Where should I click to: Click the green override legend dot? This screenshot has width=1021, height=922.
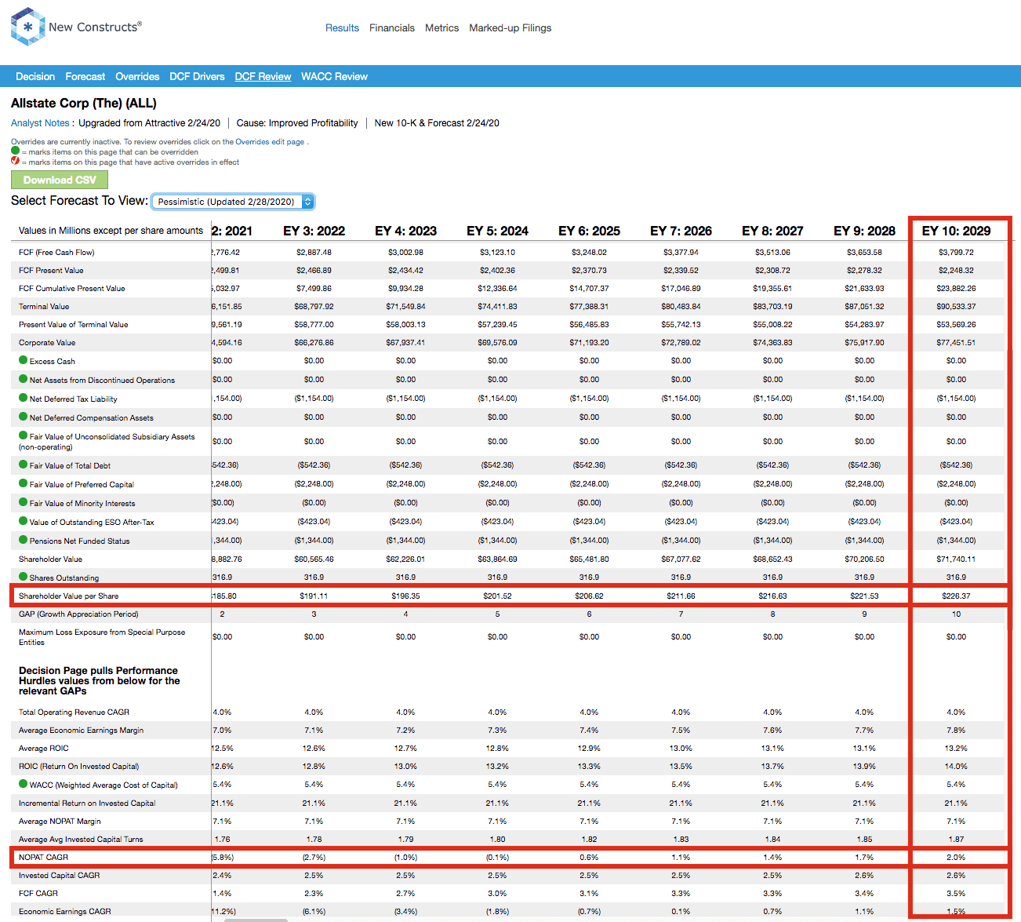click(15, 151)
